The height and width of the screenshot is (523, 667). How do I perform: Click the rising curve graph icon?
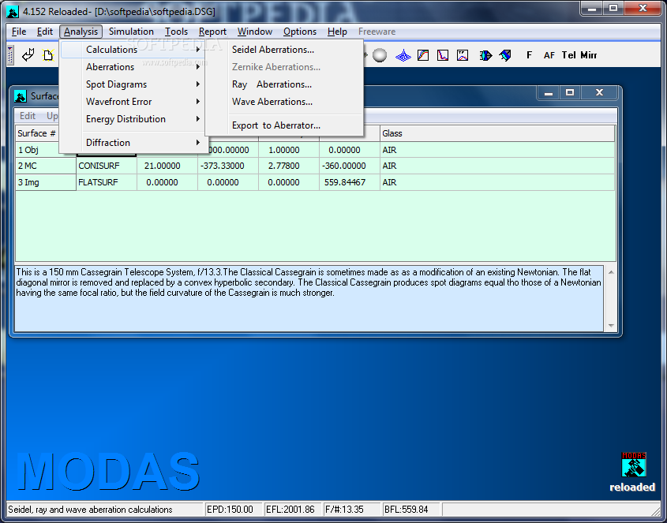tap(423, 55)
